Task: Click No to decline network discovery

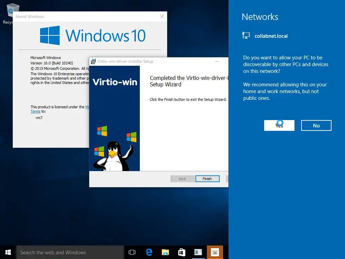Action: [x=316, y=125]
